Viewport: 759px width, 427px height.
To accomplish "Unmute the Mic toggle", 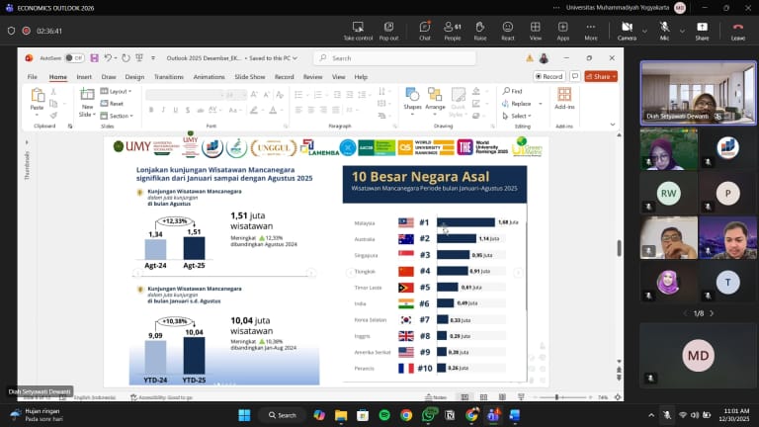I will [x=664, y=31].
